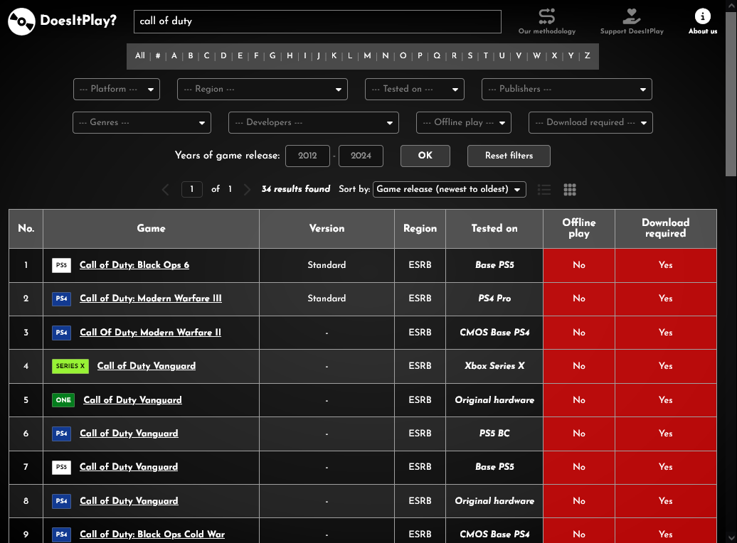Open the Offline play filter dropdown
Screen dimensions: 737x543
tap(464, 122)
